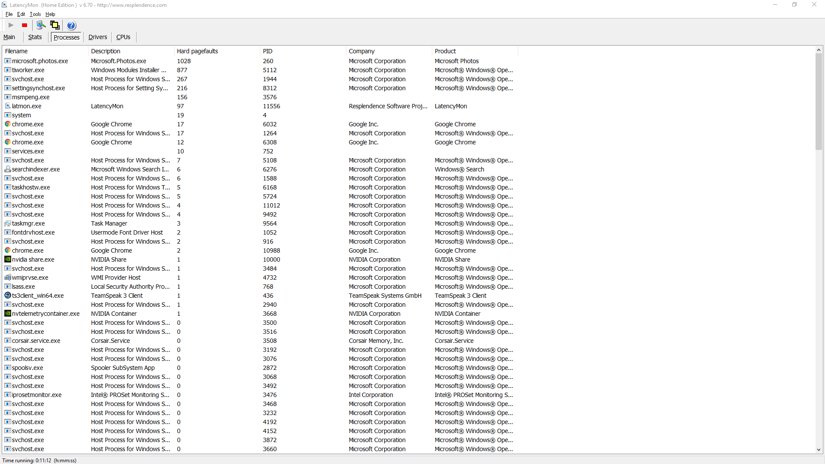Screen dimensions: 825x464
Task: Click the latmon.exe process icon
Action: click(x=8, y=106)
